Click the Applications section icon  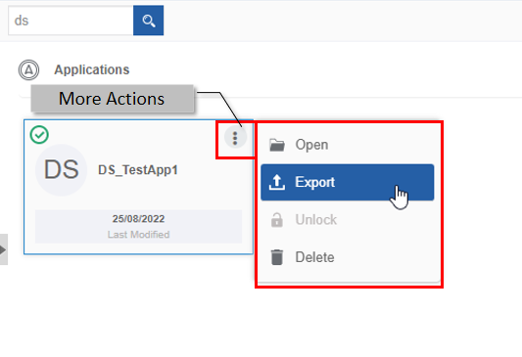coord(28,69)
